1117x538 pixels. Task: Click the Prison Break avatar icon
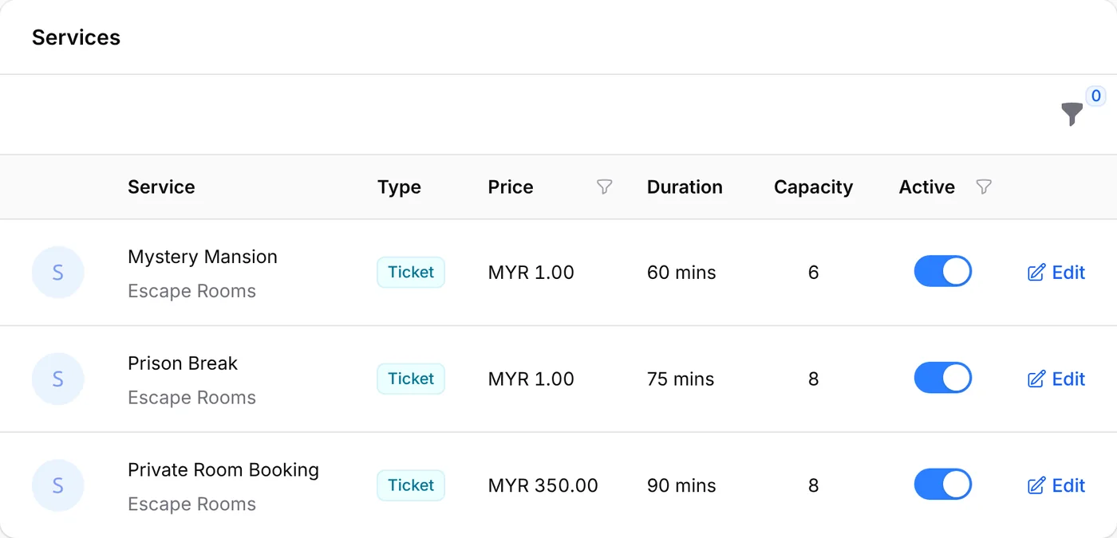pos(57,379)
